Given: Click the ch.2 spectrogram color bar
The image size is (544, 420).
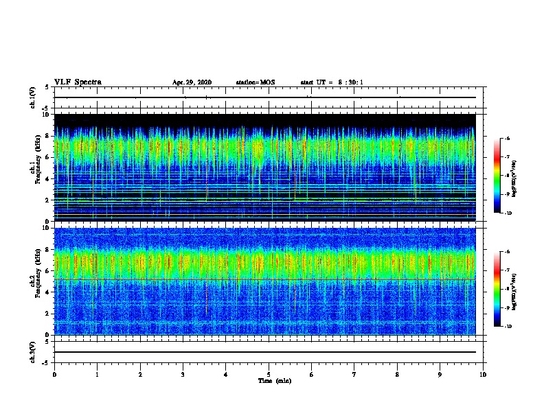Looking at the screenshot, I should pos(497,289).
